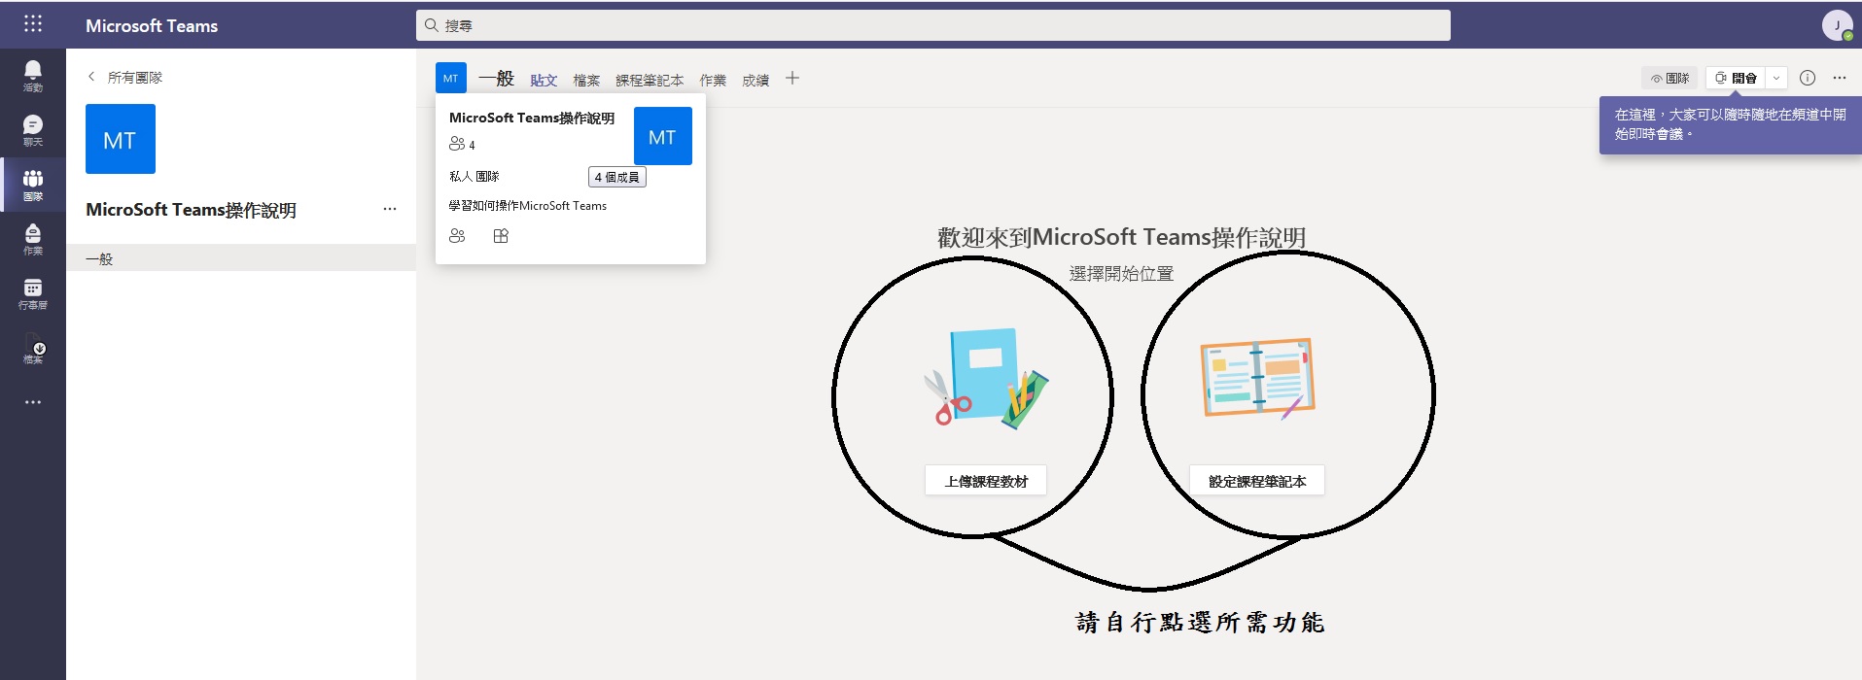Start a meeting with 開會 button

[1736, 78]
